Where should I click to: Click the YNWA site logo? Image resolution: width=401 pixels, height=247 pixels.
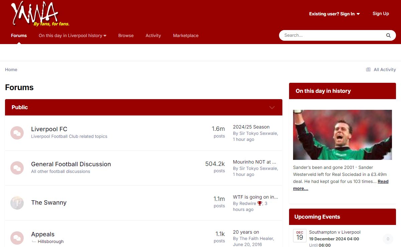(39, 14)
